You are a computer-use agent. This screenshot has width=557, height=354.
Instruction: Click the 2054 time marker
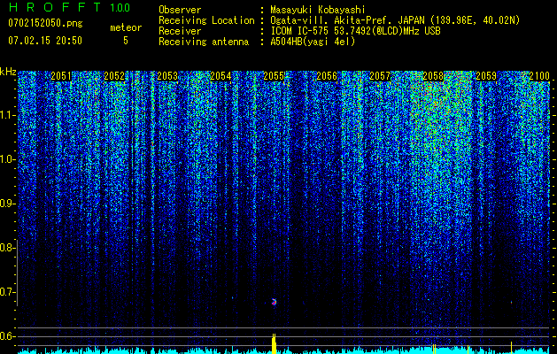pyautogui.click(x=220, y=76)
